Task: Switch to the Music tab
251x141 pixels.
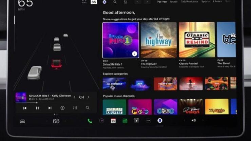Action: (x=174, y=2)
